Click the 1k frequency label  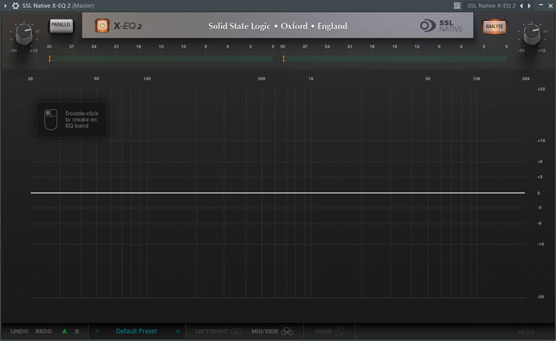click(311, 79)
